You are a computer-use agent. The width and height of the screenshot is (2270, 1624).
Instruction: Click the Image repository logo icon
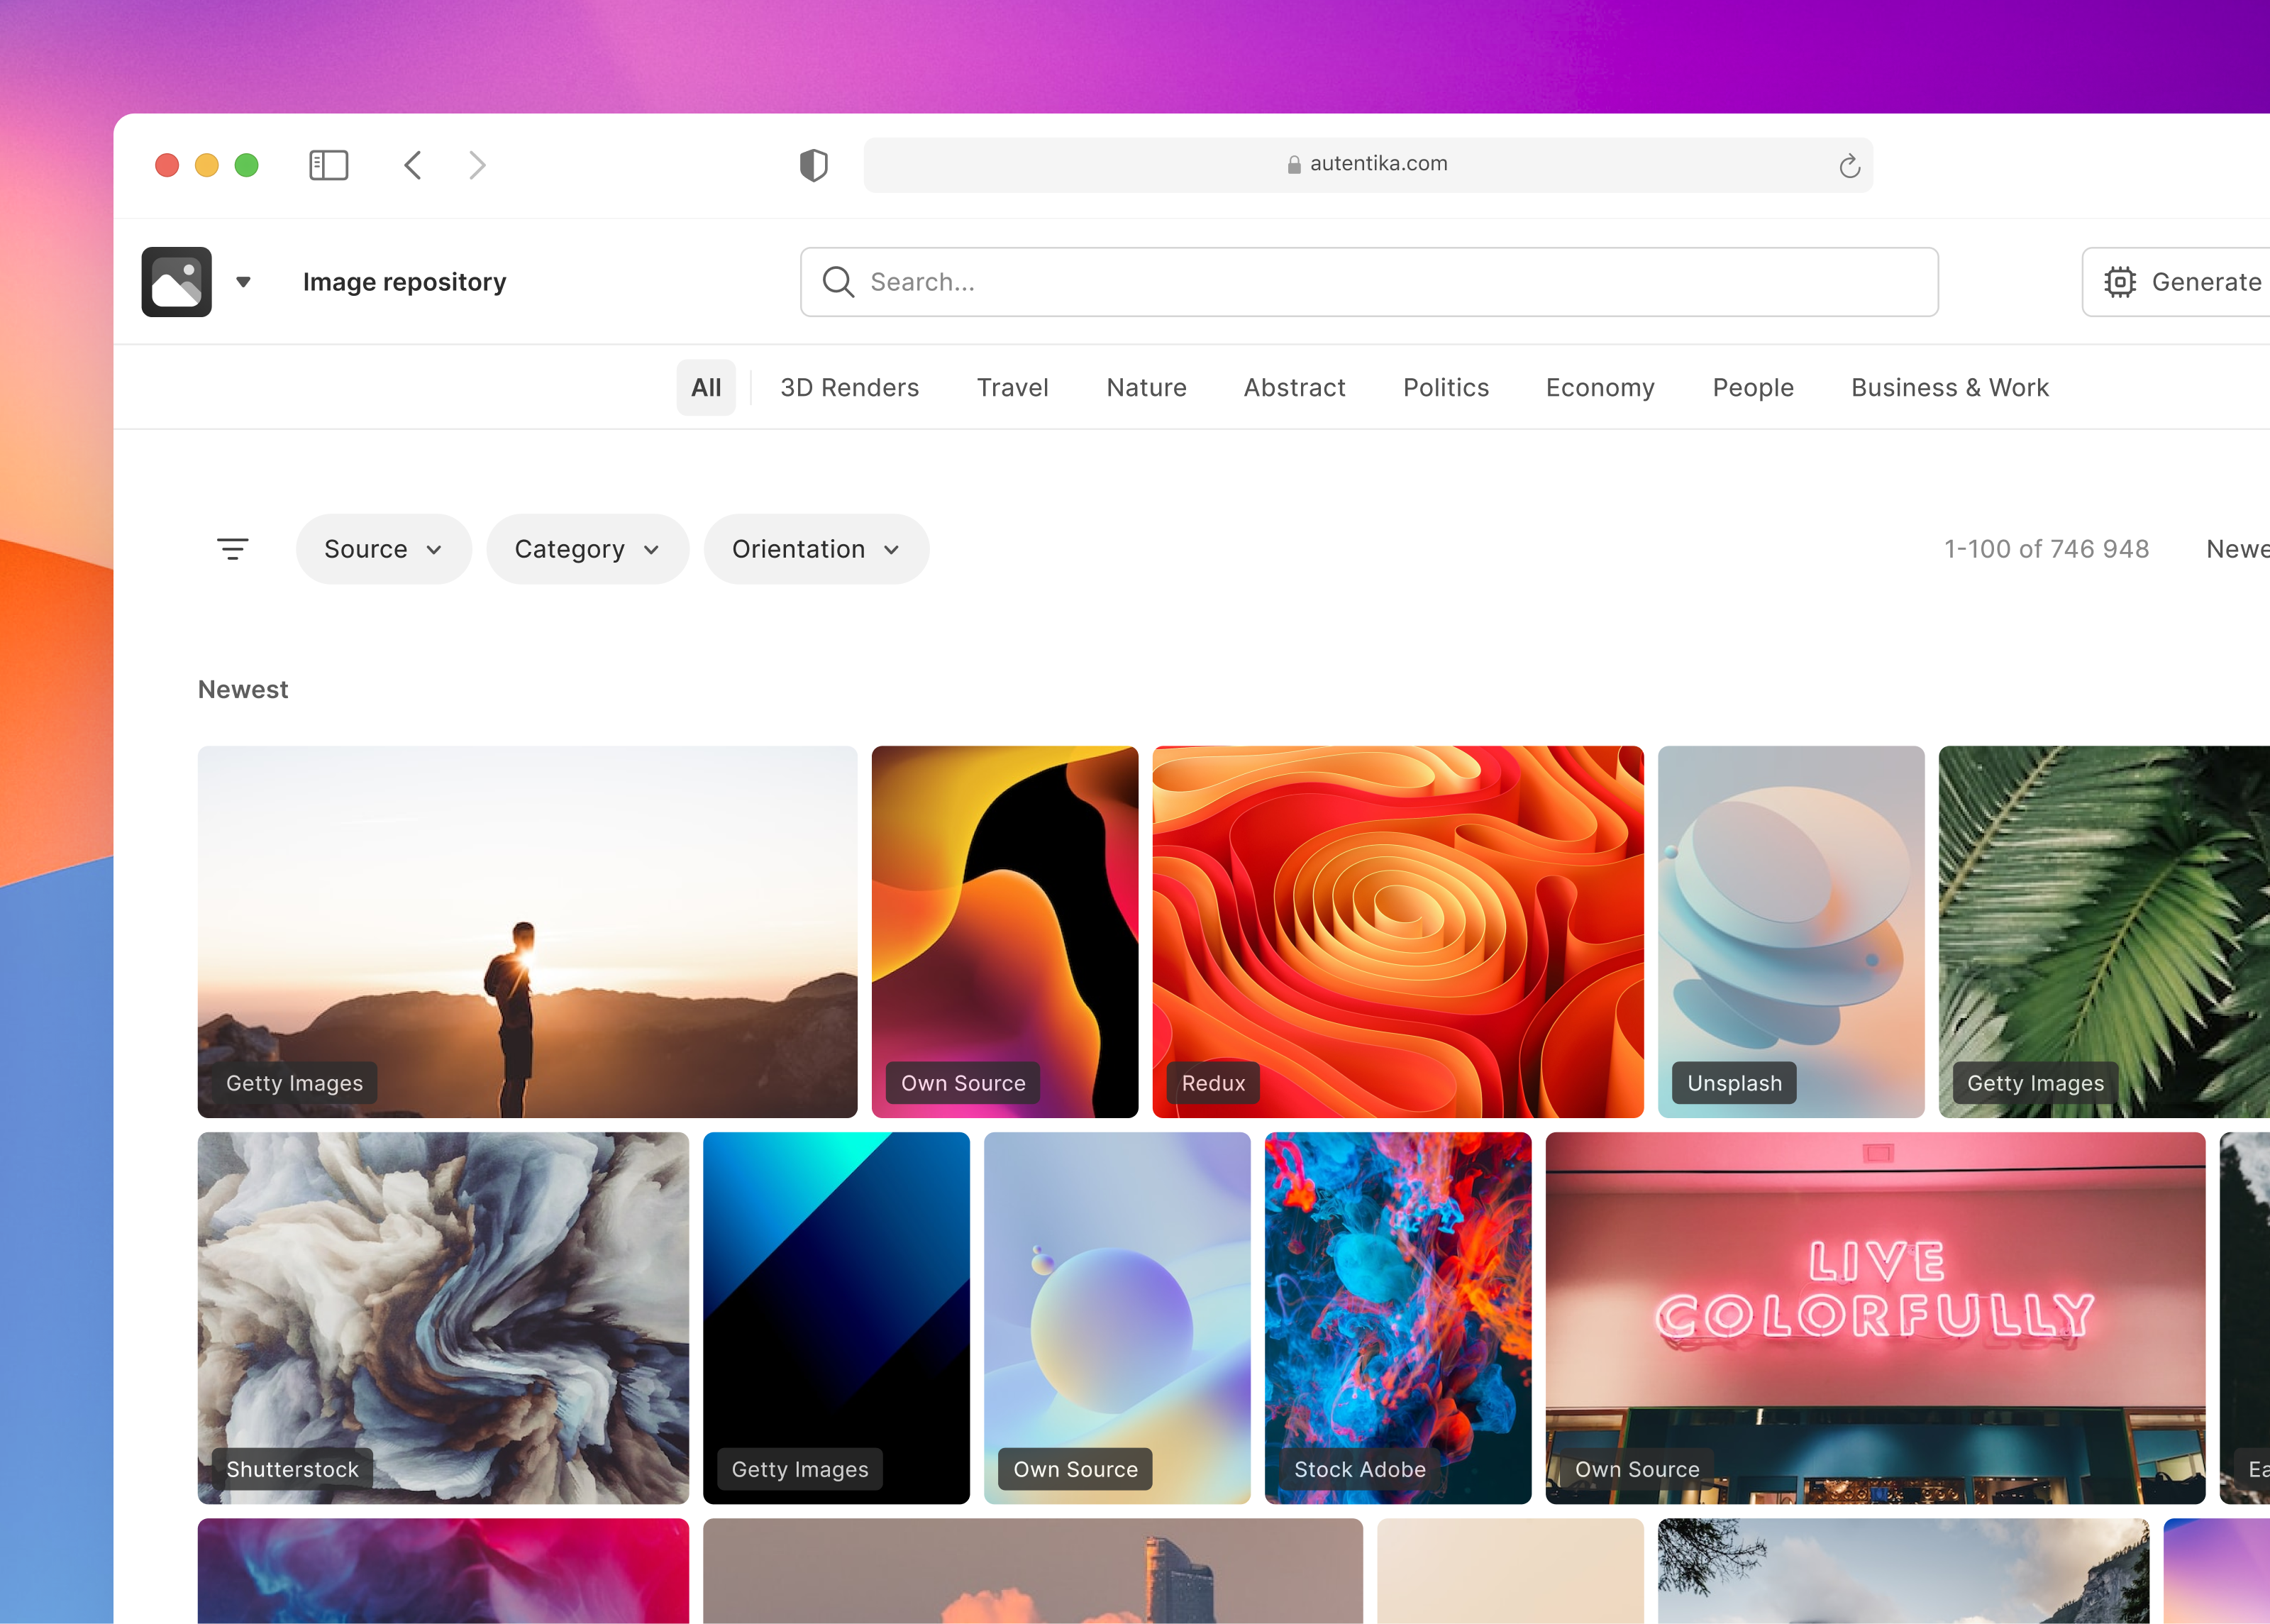(176, 281)
